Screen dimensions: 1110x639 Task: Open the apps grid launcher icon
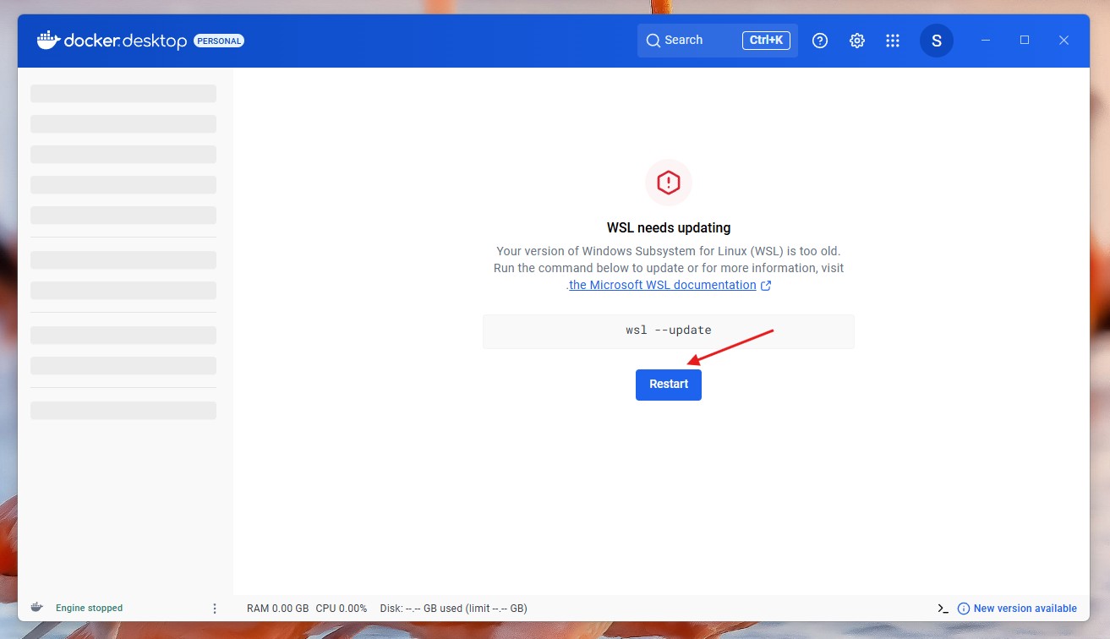[x=893, y=41]
